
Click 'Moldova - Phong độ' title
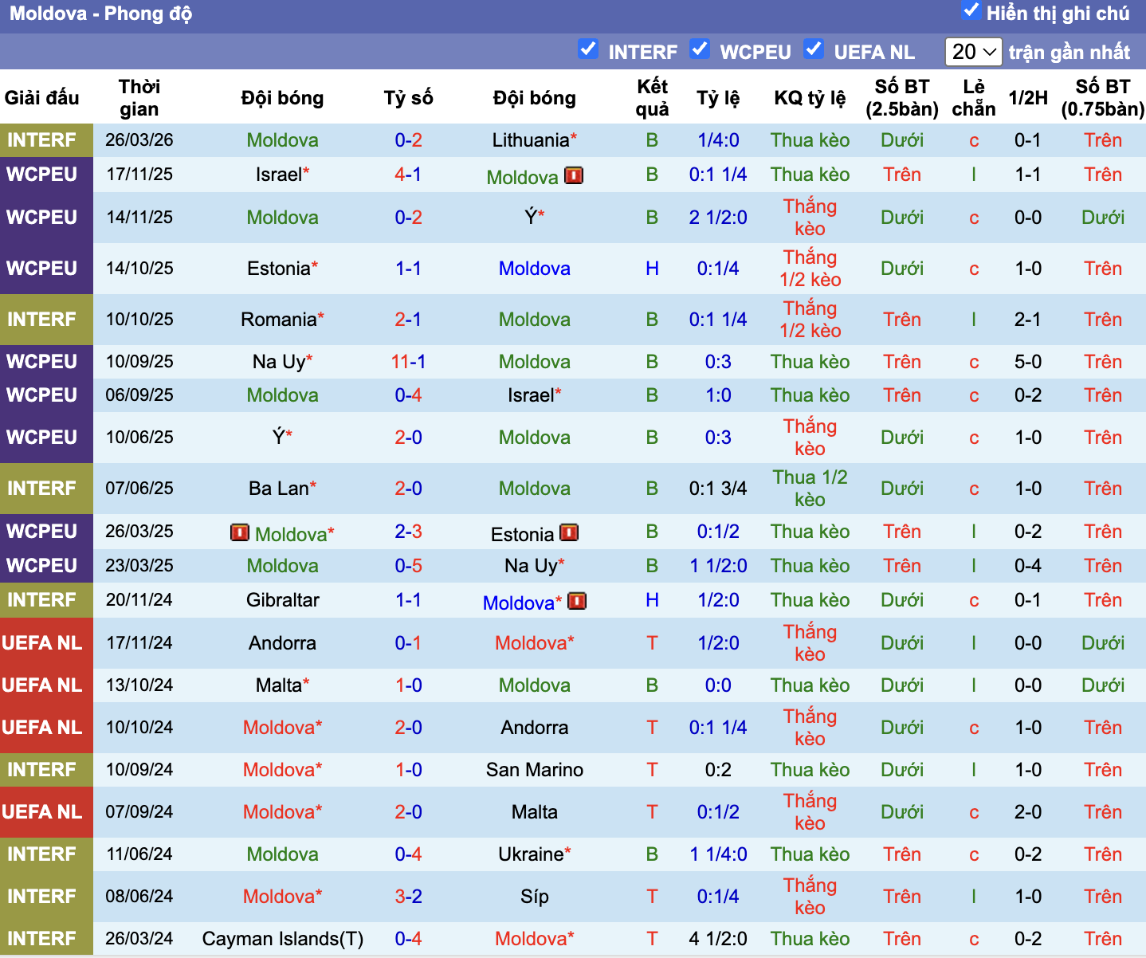100,14
